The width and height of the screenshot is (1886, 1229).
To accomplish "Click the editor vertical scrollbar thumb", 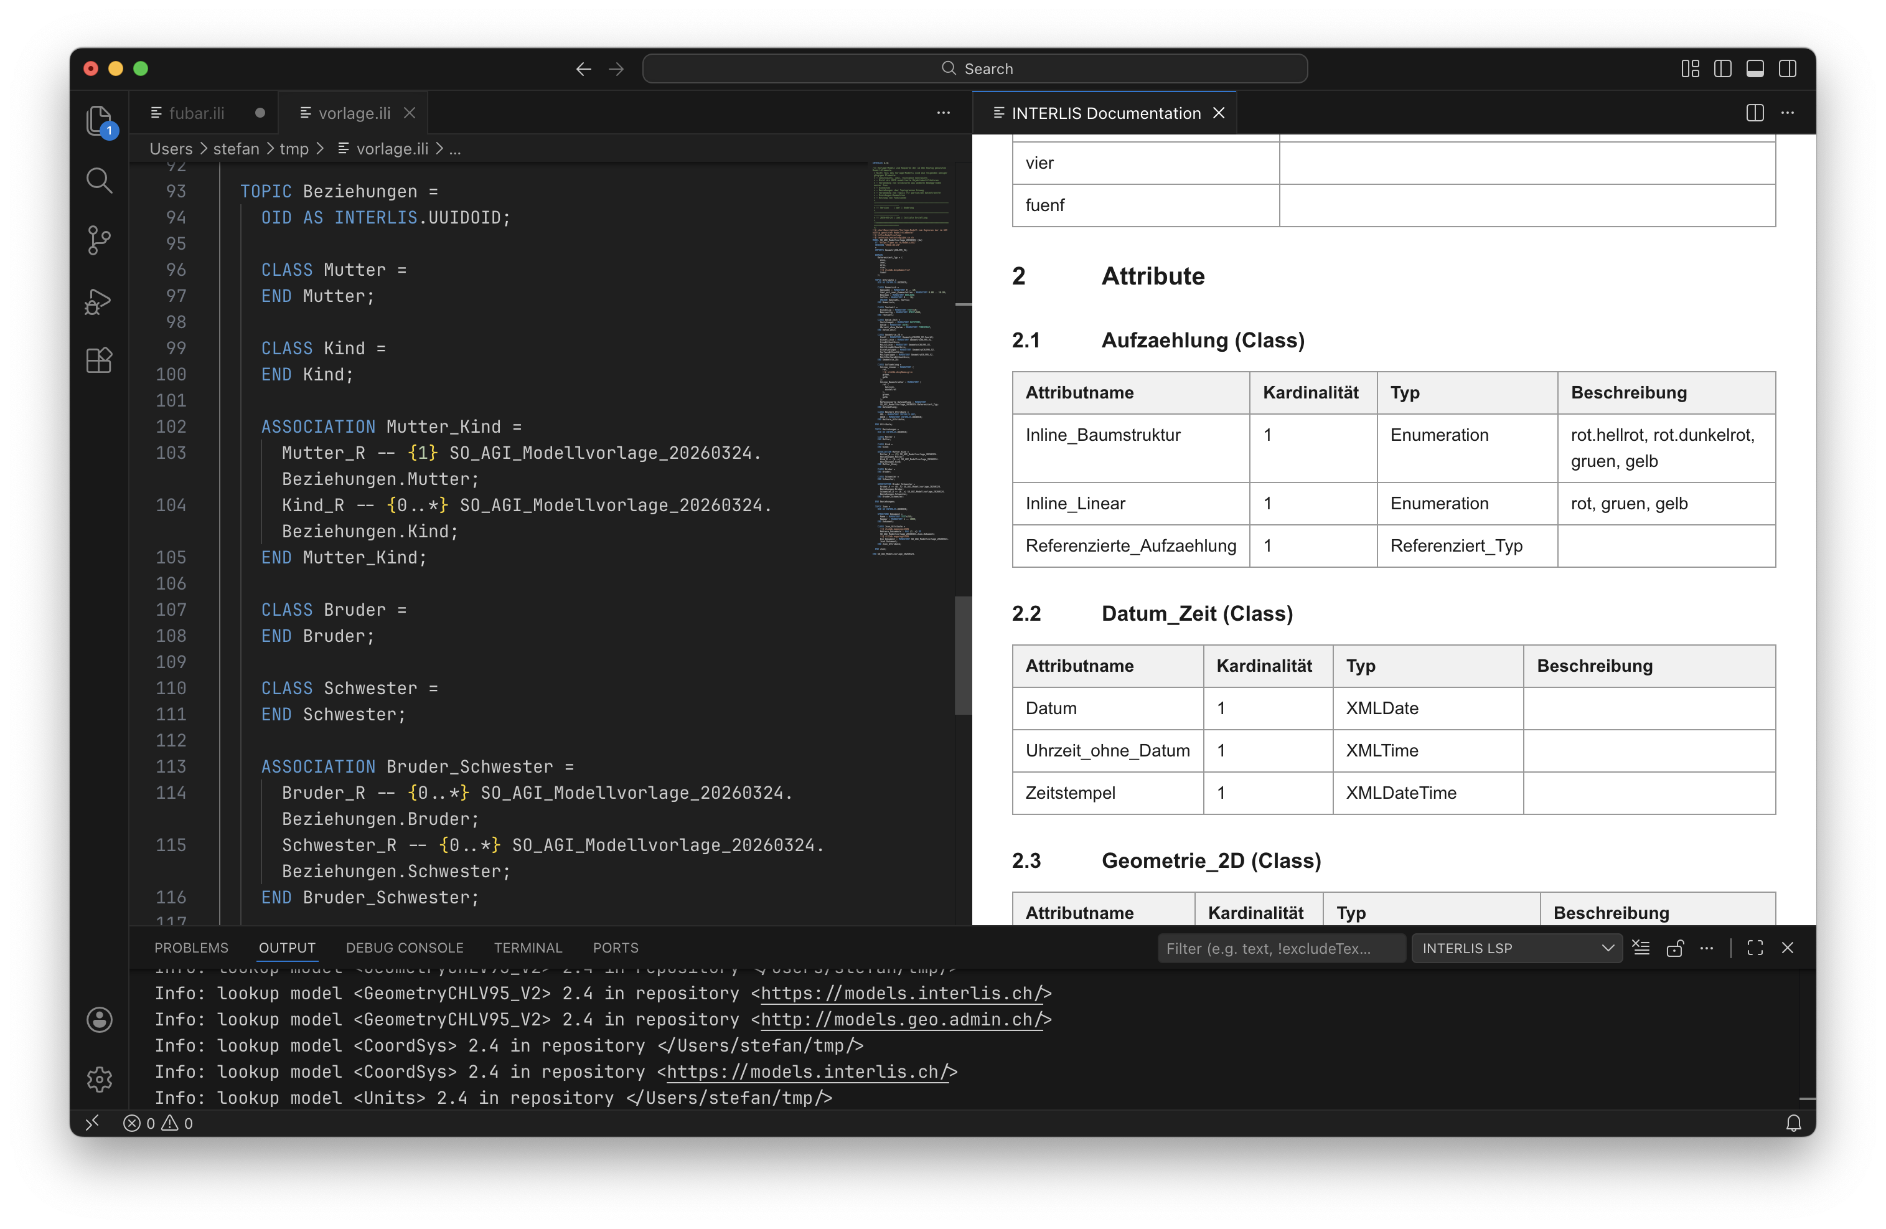I will coord(963,654).
